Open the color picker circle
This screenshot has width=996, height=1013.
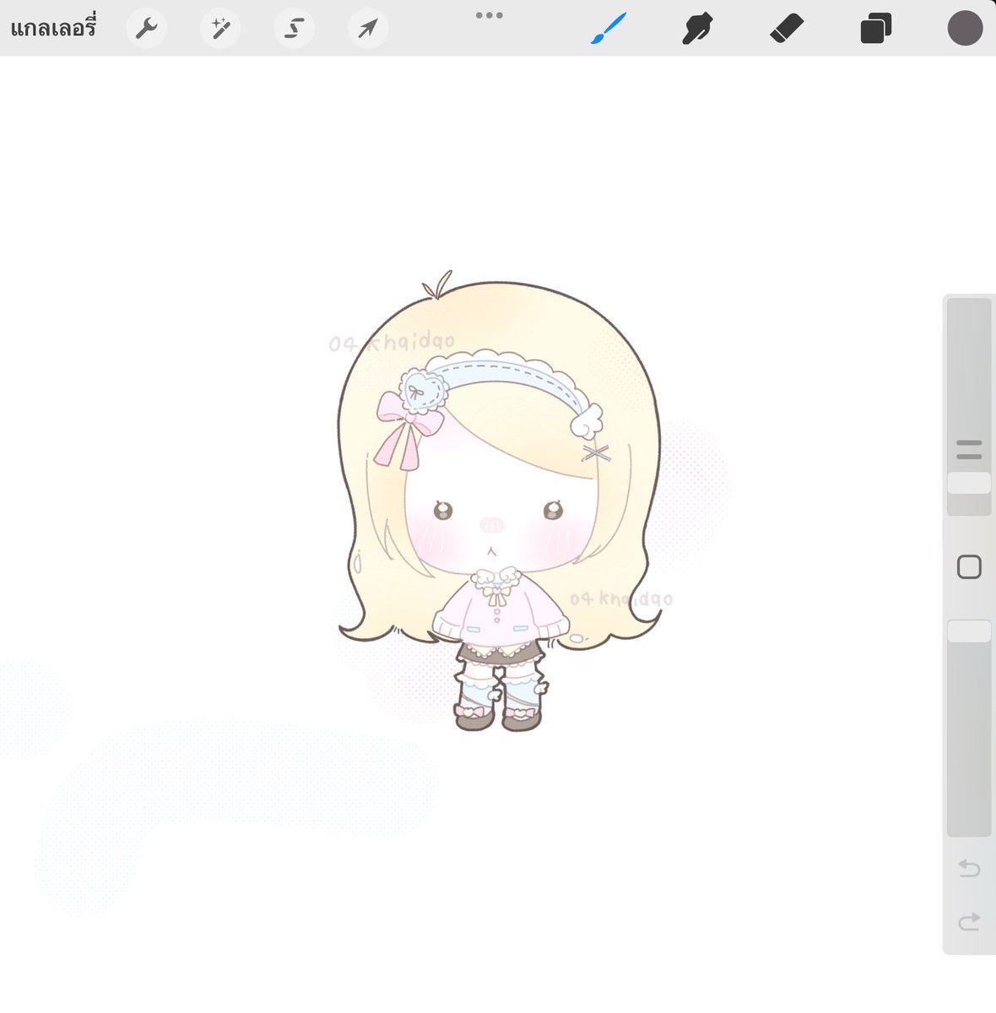point(965,29)
